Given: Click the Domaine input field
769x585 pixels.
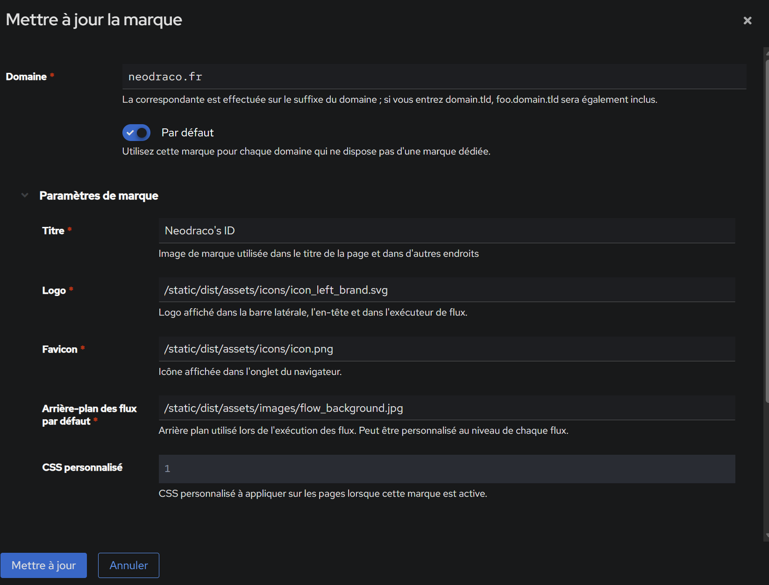Looking at the screenshot, I should pos(434,77).
